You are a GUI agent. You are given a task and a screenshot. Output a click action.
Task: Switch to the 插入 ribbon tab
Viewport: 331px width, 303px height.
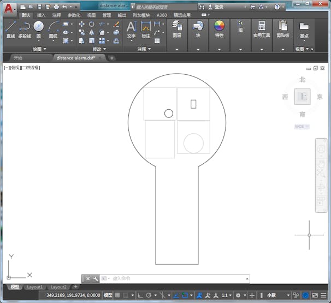42,15
